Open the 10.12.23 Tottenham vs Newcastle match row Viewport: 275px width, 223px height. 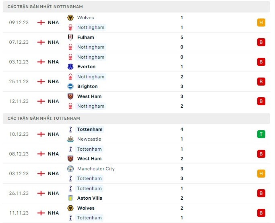tap(137, 134)
